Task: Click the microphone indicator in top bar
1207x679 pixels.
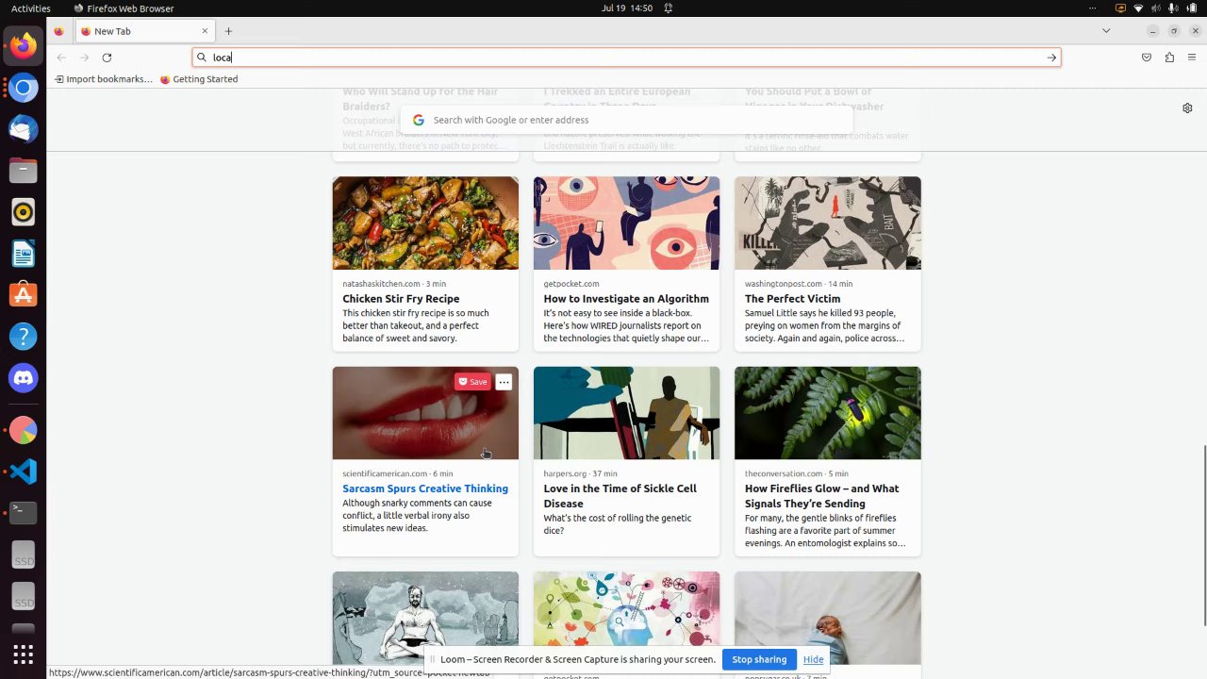Action: [x=1173, y=8]
